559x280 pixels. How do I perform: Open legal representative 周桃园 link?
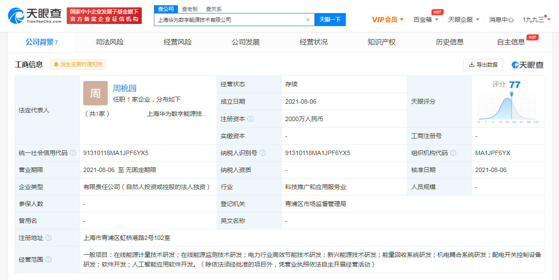click(x=125, y=88)
